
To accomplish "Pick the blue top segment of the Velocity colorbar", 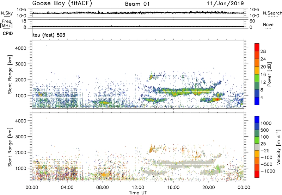I will (257, 120).
